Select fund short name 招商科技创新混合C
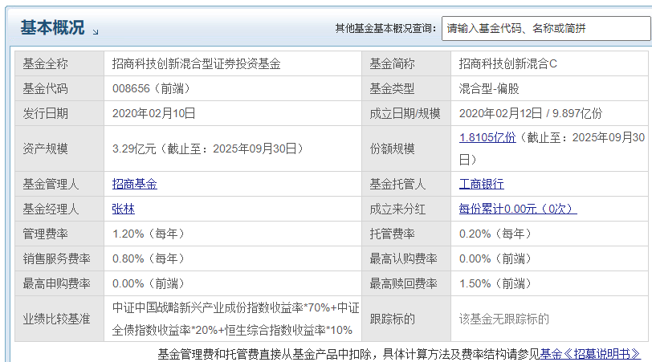The width and height of the screenshot is (652, 362). (507, 63)
